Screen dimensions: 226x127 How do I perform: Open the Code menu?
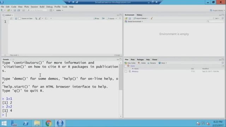[14, 7]
